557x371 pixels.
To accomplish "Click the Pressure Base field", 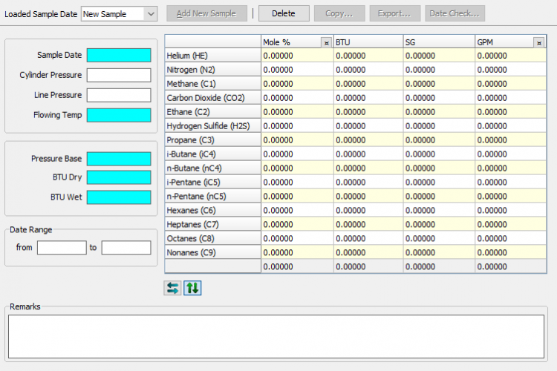I will coord(119,159).
